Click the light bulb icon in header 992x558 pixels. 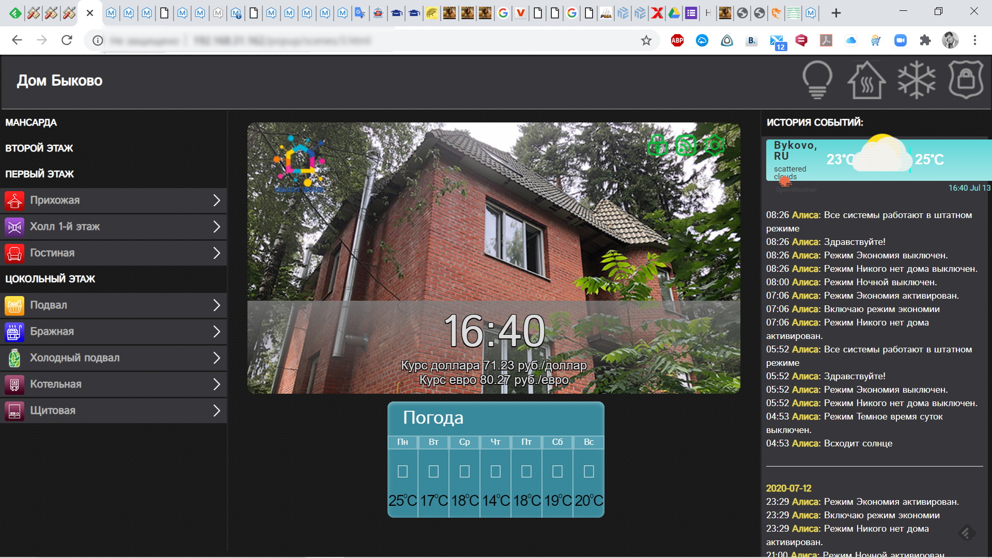tap(817, 80)
